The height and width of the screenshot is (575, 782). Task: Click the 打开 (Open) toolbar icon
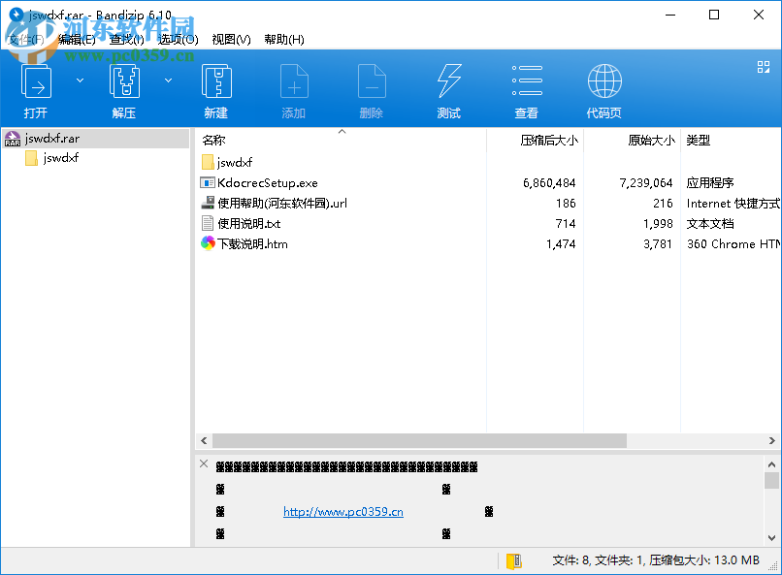(36, 81)
